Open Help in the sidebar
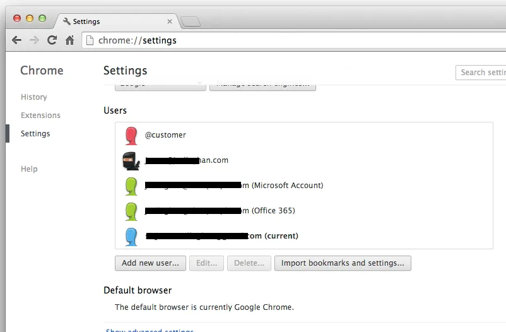506x332 pixels. 29,169
